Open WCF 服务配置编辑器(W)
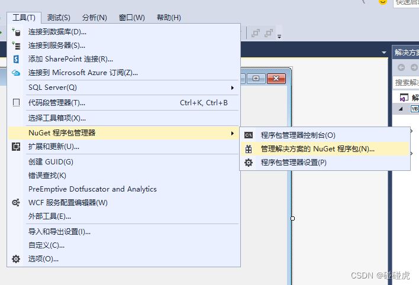 tap(124, 203)
